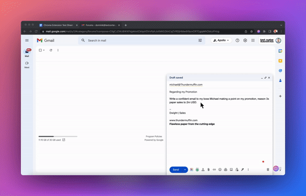The width and height of the screenshot is (306, 196).
Task: Bookmark this page with star icon
Action: click(251, 32)
